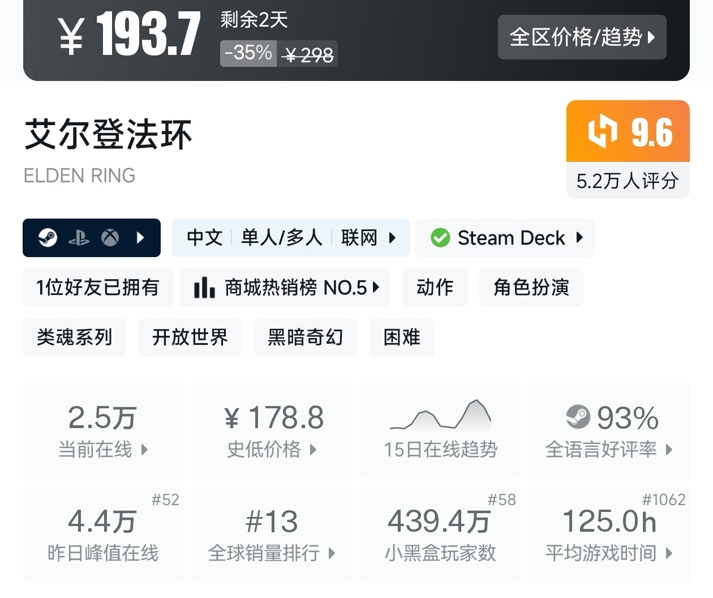Open the 昨日峰值在线 4.4万 stat
713x598 pixels.
click(103, 535)
